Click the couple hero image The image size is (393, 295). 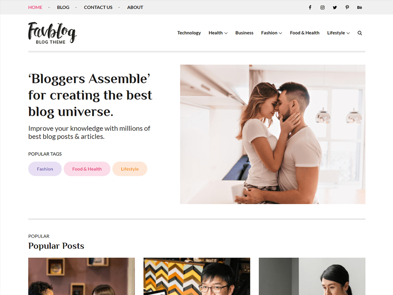point(273,134)
